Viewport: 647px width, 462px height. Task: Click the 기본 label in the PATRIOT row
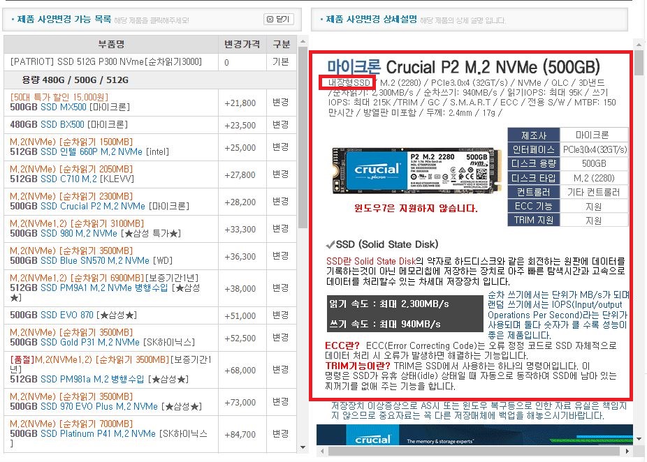281,62
